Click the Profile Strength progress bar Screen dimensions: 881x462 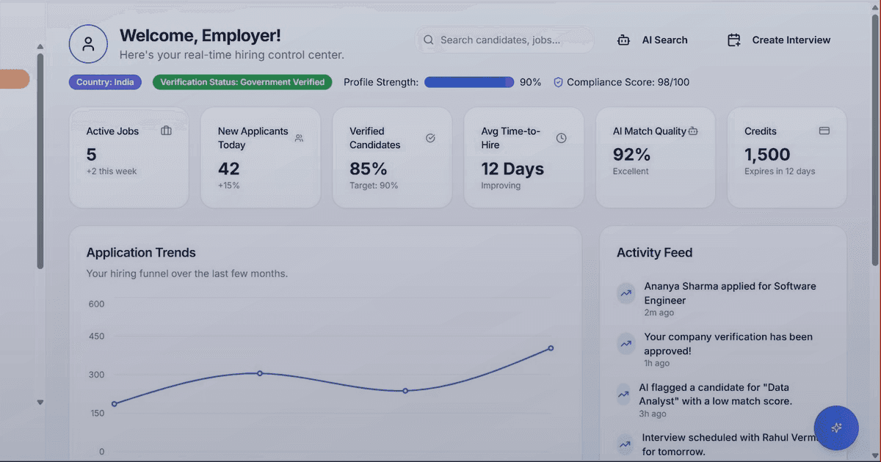[x=469, y=82]
